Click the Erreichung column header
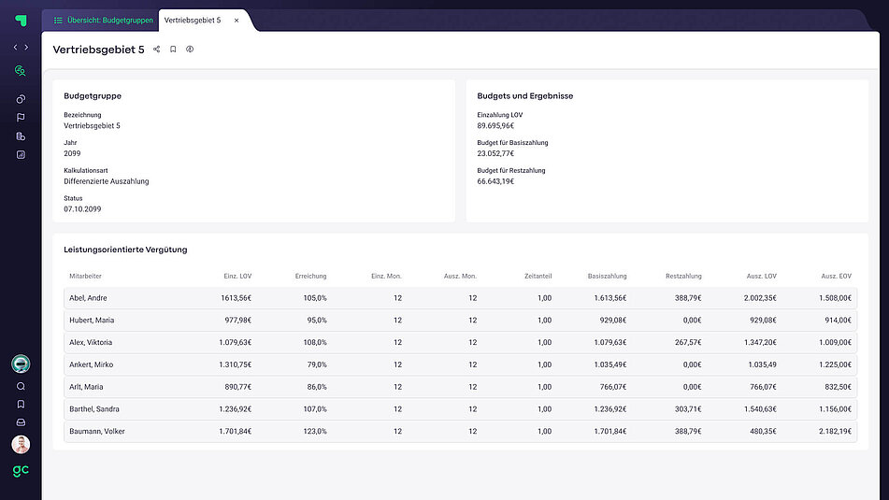The height and width of the screenshot is (500, 889). (310, 276)
